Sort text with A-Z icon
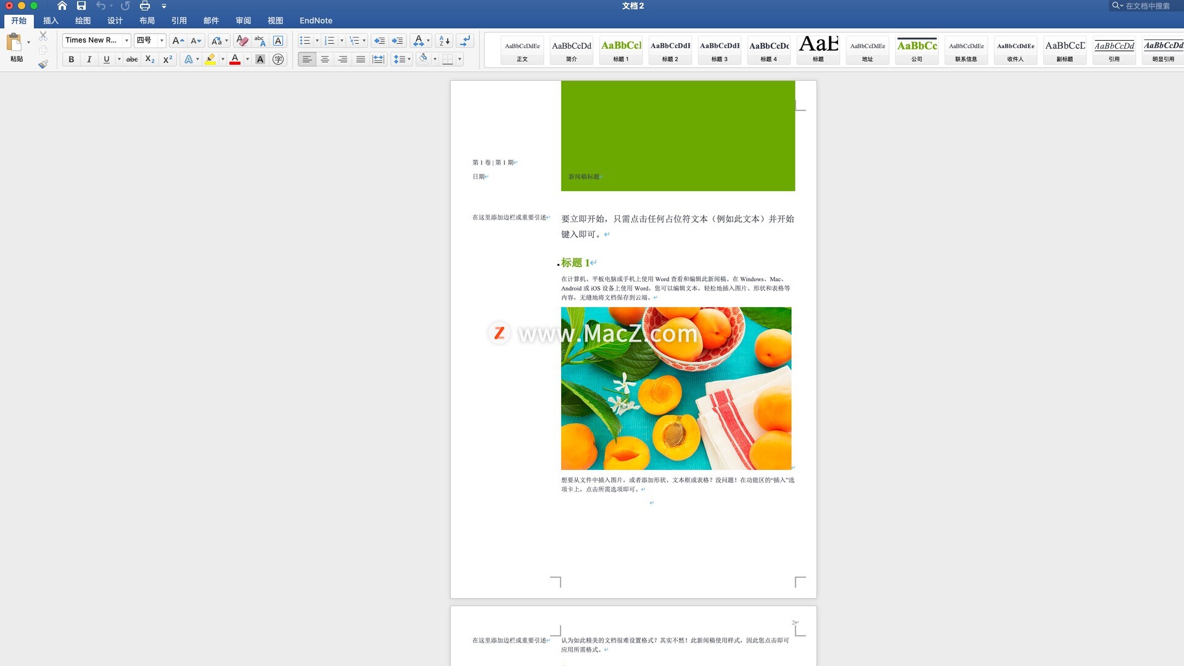 tap(444, 41)
